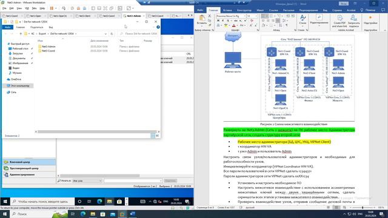
Task: Open Word's Рецензирование ribbon tab
Action: (309, 10)
